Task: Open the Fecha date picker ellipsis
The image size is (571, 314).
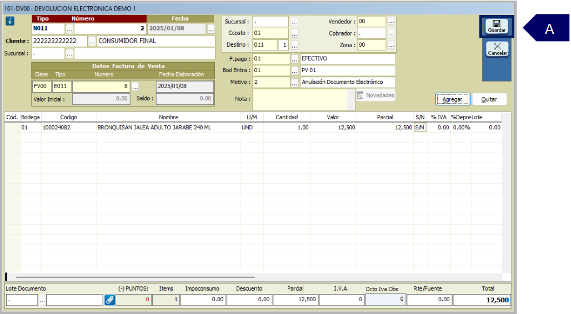Action: [211, 29]
